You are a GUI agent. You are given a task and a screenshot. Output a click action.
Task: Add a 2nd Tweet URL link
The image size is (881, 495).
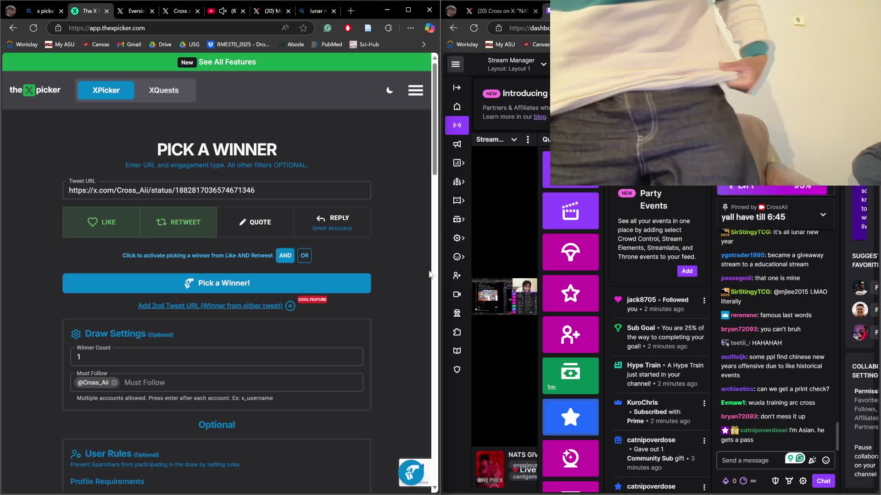click(210, 306)
